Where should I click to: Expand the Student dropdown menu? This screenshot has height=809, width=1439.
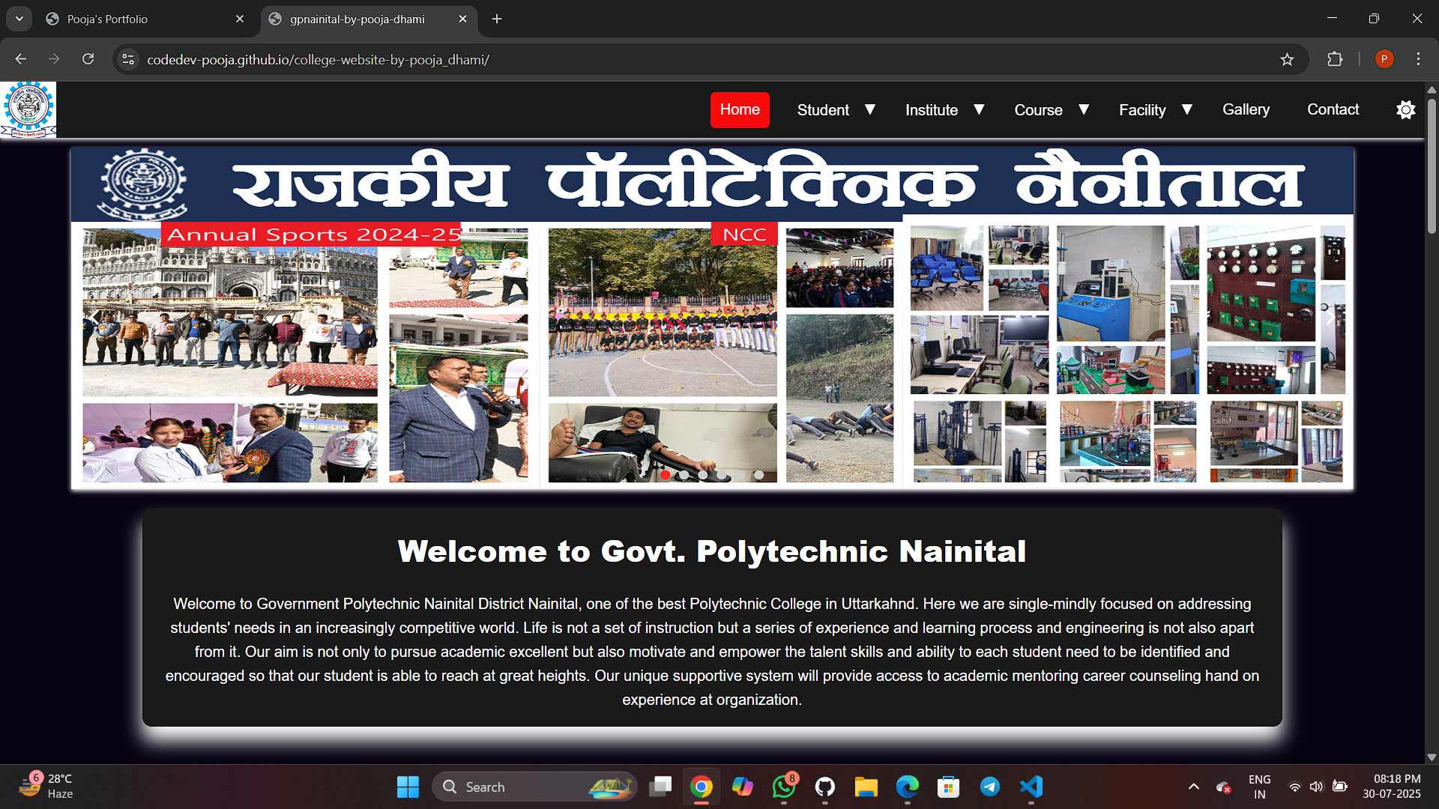[x=824, y=109]
